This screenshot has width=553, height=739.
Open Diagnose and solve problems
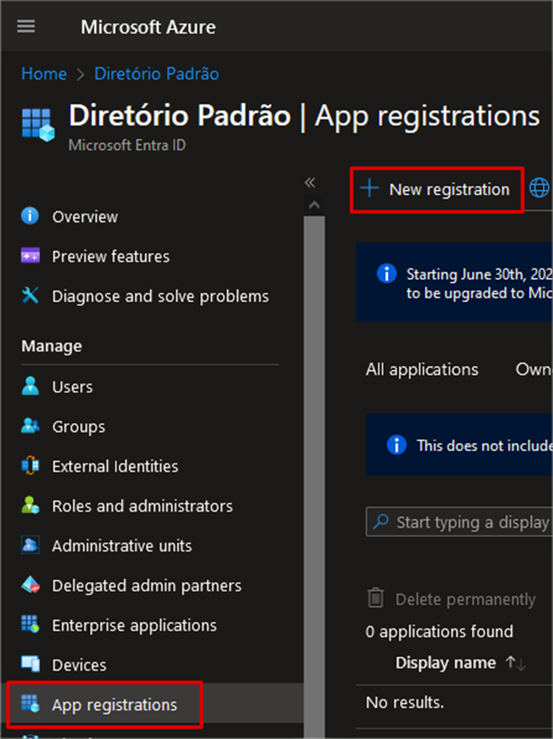(160, 296)
